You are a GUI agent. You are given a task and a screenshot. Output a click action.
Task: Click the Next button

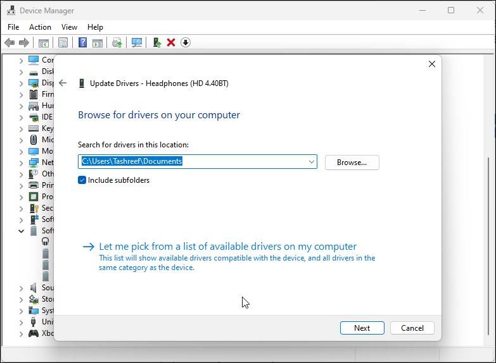(362, 328)
